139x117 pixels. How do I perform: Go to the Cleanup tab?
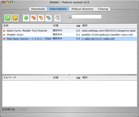[103, 9]
